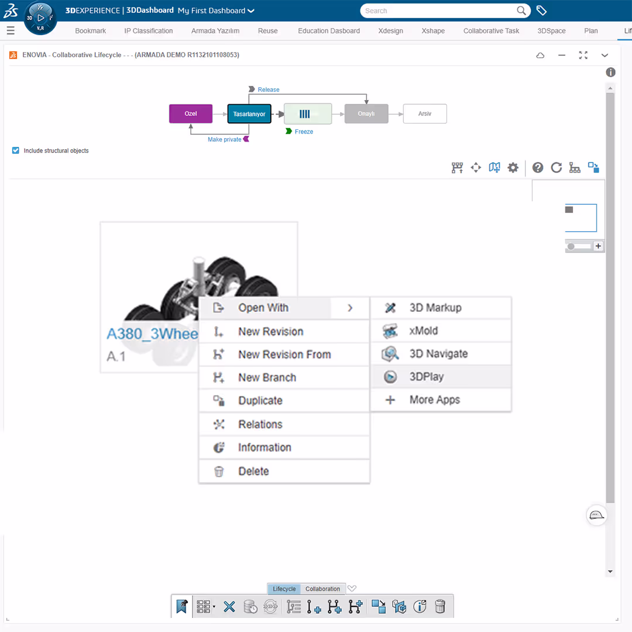Expand the widget menu chevron

click(604, 55)
